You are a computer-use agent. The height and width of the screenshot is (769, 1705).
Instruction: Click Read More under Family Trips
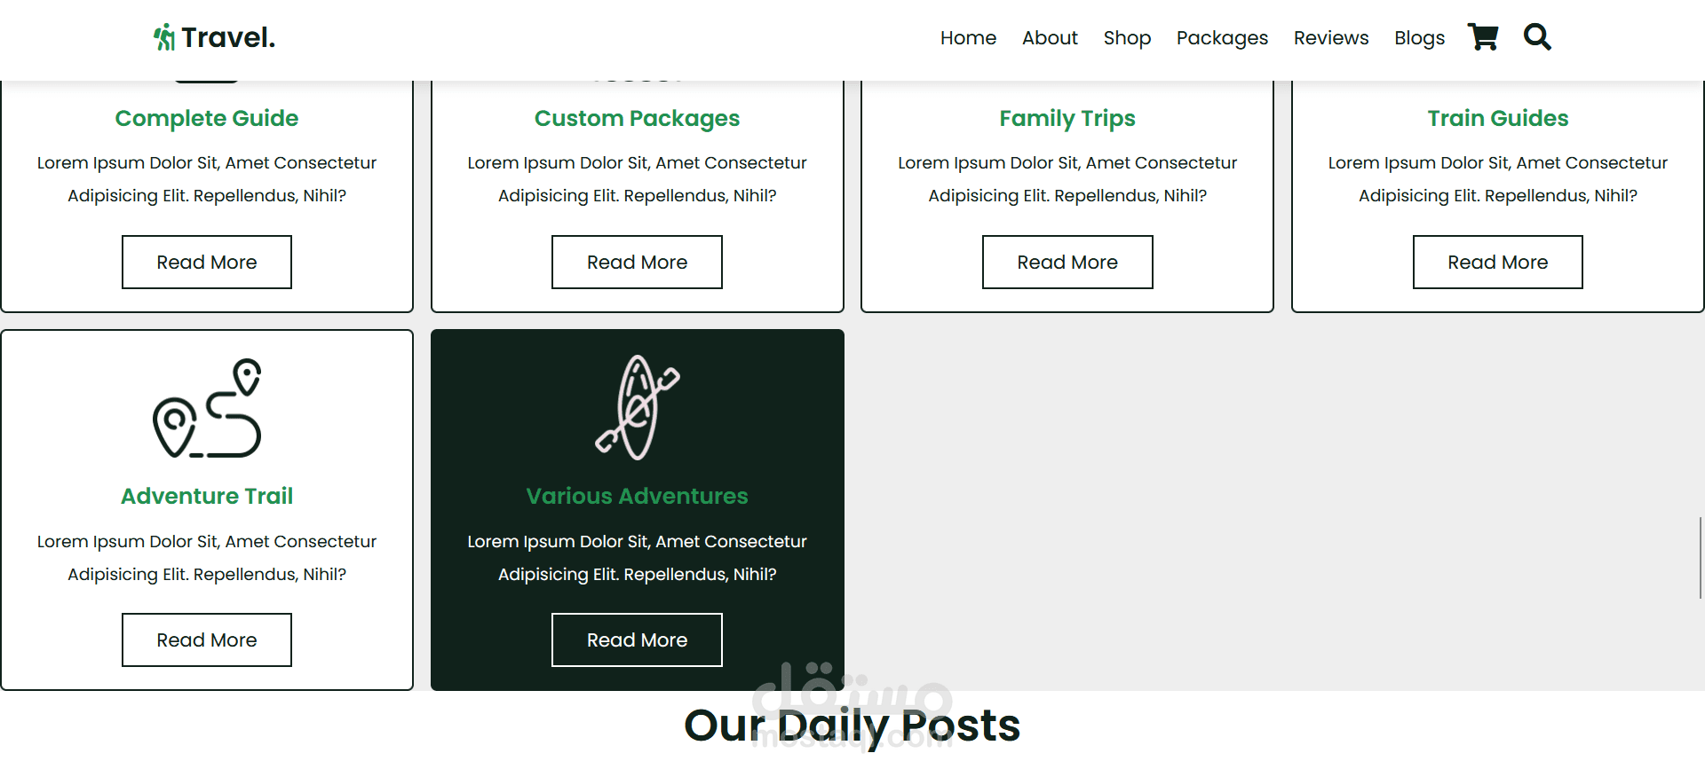[x=1067, y=263]
